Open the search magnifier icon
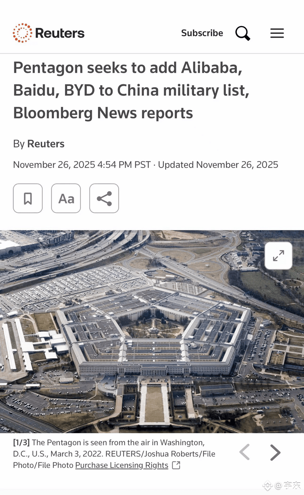This screenshot has width=304, height=495. coord(243,33)
